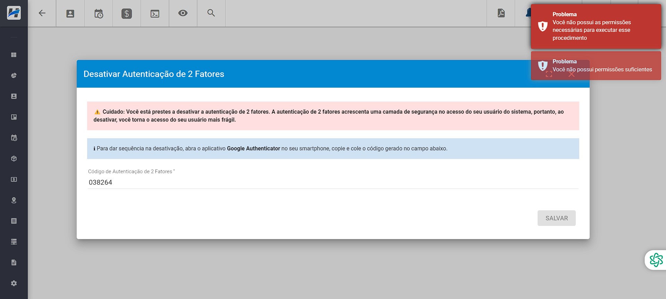Dismiss the 'permissões suficientes' Problema notification

point(596,66)
